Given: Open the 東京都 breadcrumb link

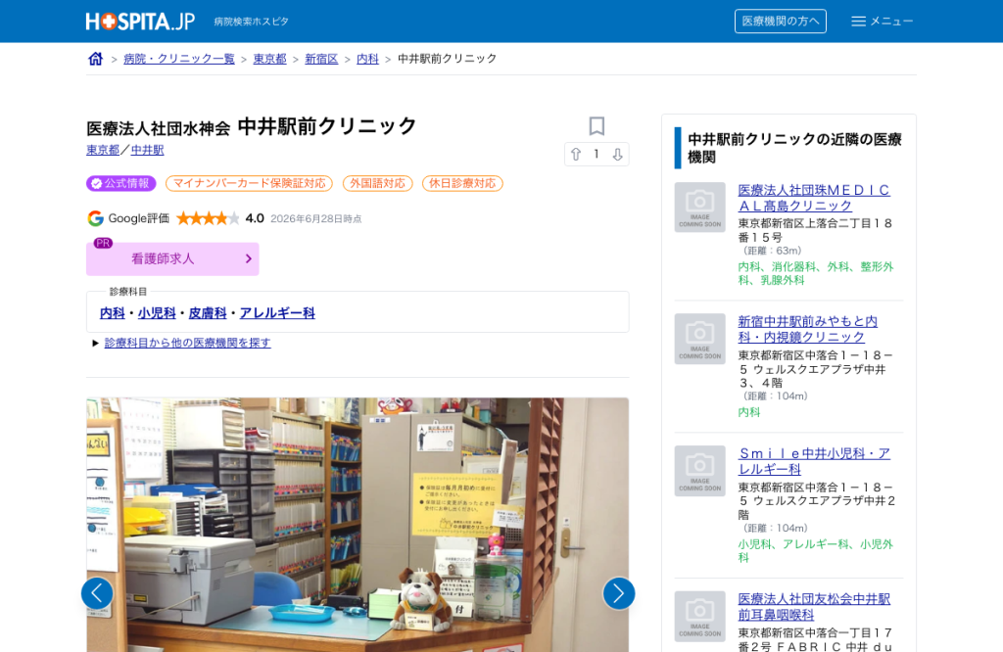Looking at the screenshot, I should tap(270, 59).
